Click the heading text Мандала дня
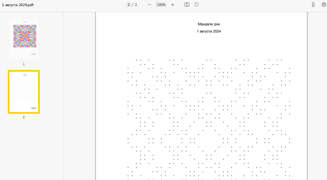 pyautogui.click(x=209, y=24)
